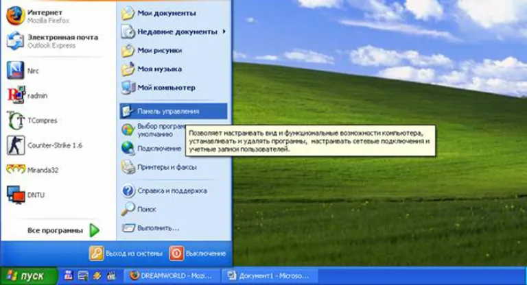Click the Miranda32 label text
Screen dimensions: 527x285
click(x=43, y=170)
